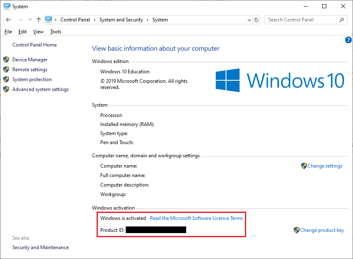Click the shield icon beside Change settings
Viewport: 353px width, 259px height.
pyautogui.click(x=304, y=166)
